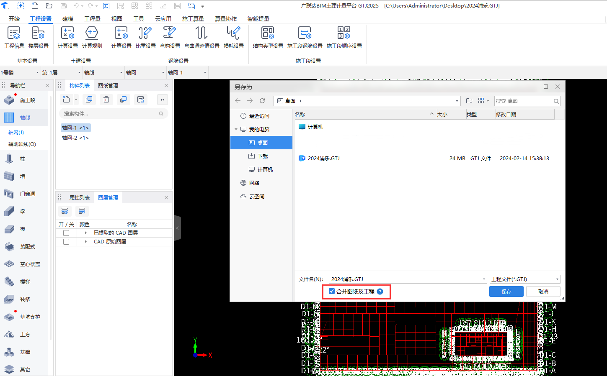Expand the CAD 原始图层 row
607x376 pixels.
click(85, 242)
